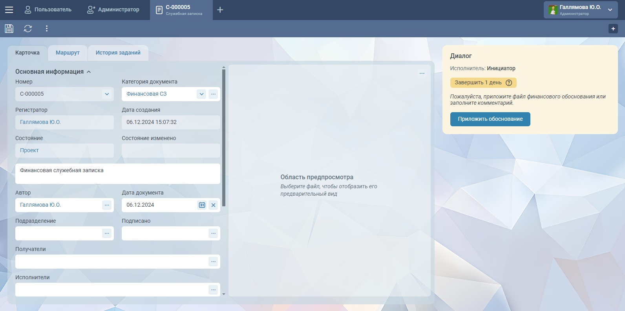Open the История заданий tab
This screenshot has width=625, height=311.
(x=118, y=53)
